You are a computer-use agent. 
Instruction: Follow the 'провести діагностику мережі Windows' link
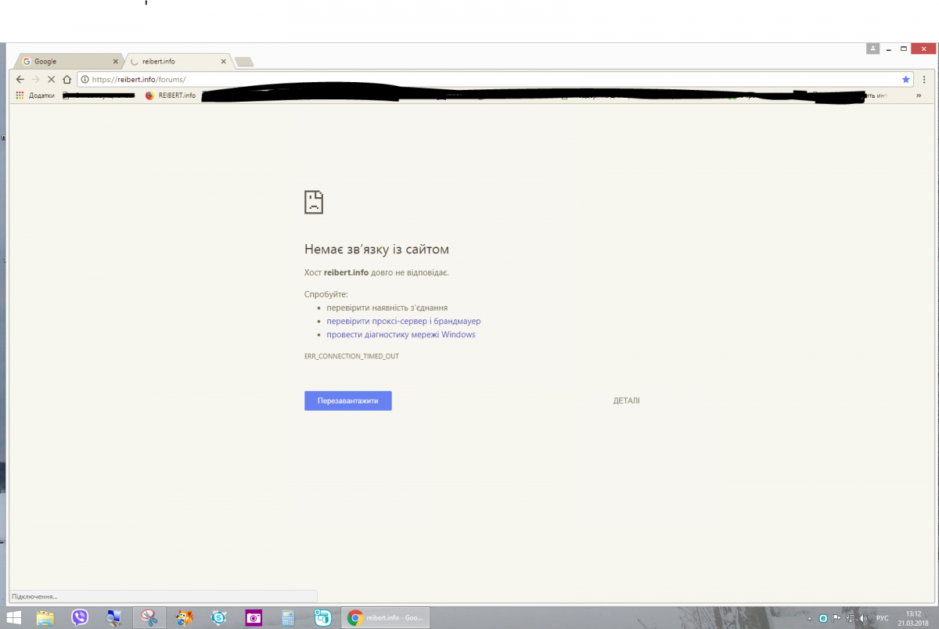tap(401, 335)
